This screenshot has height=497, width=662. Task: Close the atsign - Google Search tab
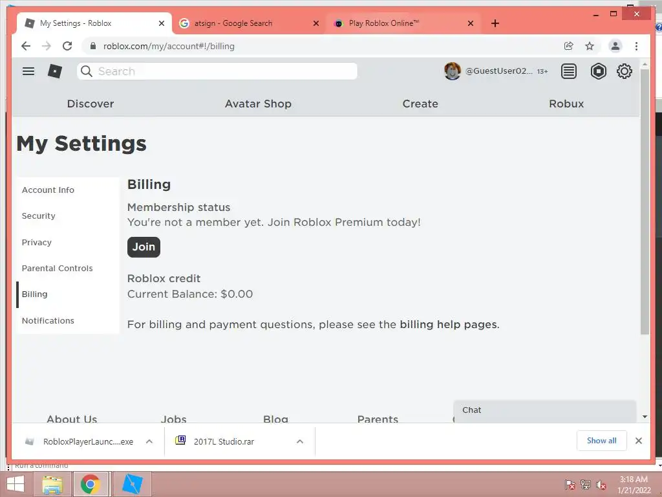pyautogui.click(x=315, y=23)
